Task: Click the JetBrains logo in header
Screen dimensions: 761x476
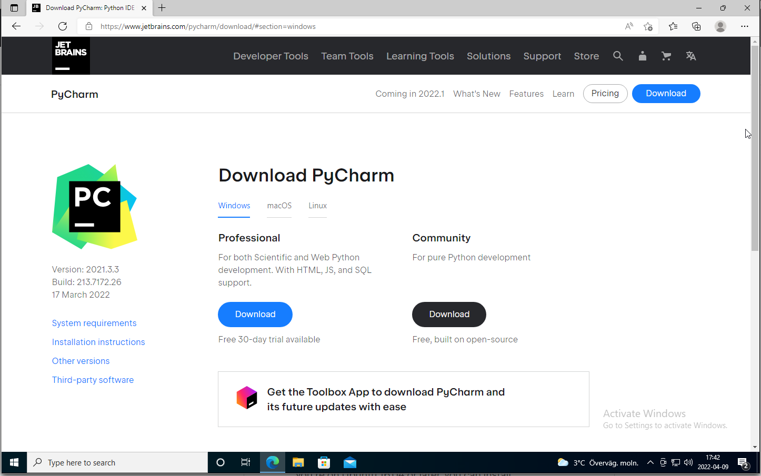Action: pyautogui.click(x=71, y=56)
